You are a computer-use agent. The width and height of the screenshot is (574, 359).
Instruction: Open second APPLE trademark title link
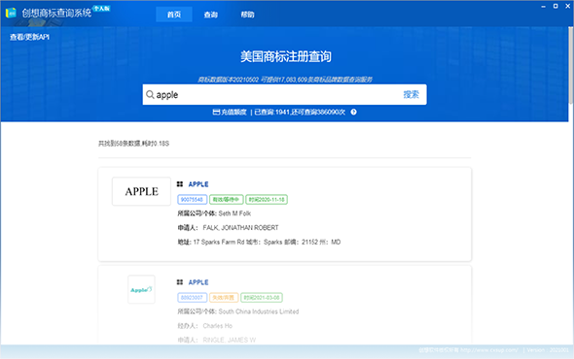198,282
